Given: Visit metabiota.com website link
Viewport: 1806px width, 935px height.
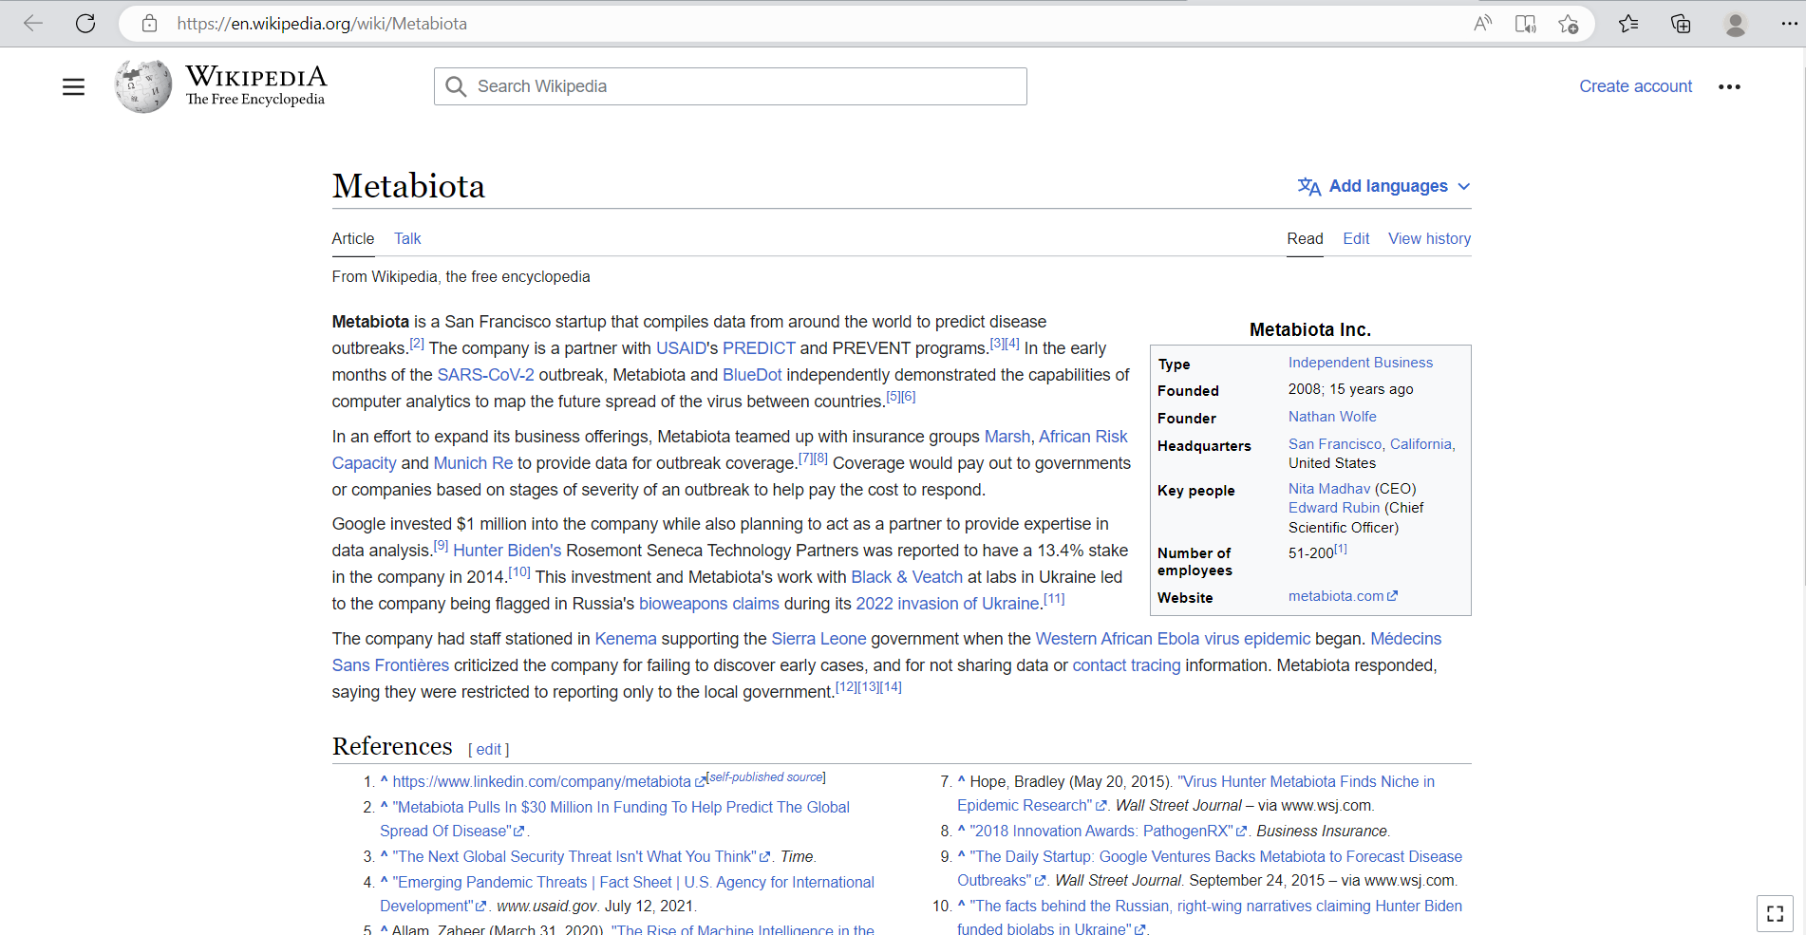Looking at the screenshot, I should 1336,596.
